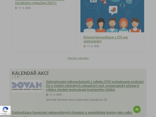Select the second calendar carousel dot
The height and width of the screenshot is (117, 156).
pos(15,77)
